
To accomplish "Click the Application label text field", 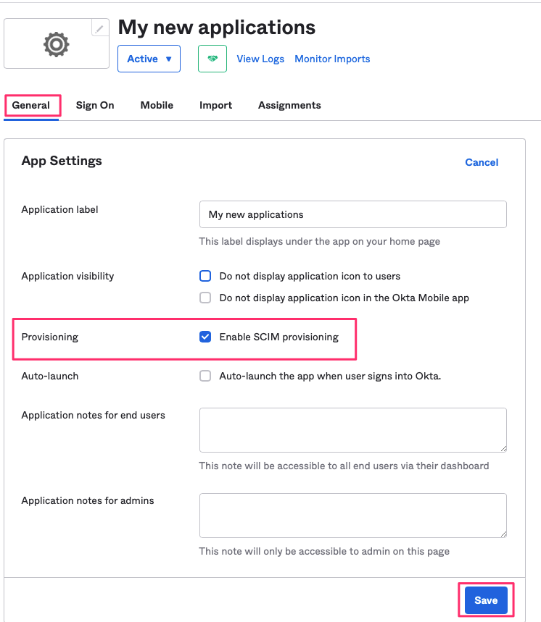I will (353, 214).
